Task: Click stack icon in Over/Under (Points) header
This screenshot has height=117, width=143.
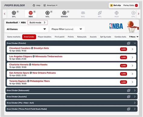Action: click(x=129, y=43)
